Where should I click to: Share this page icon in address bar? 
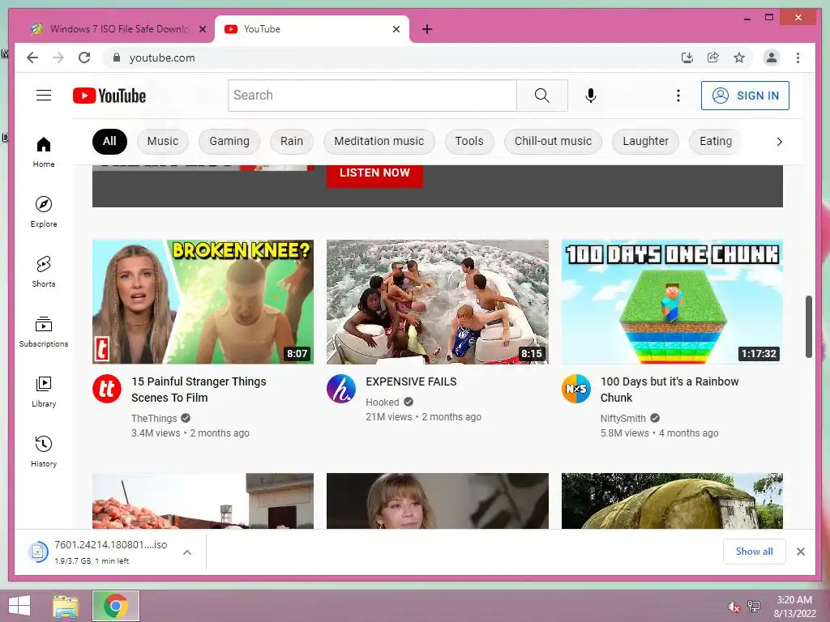point(713,58)
